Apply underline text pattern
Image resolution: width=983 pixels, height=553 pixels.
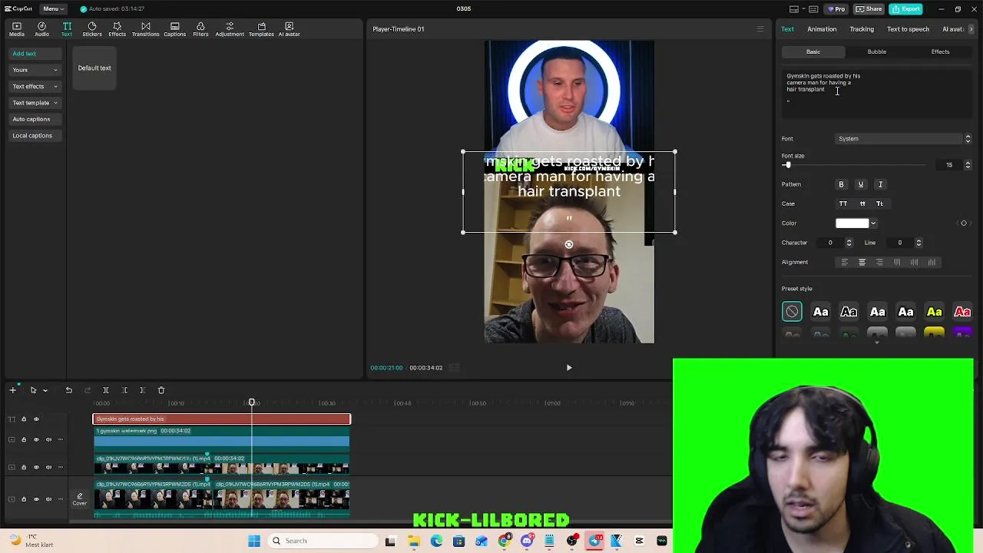[x=861, y=184]
